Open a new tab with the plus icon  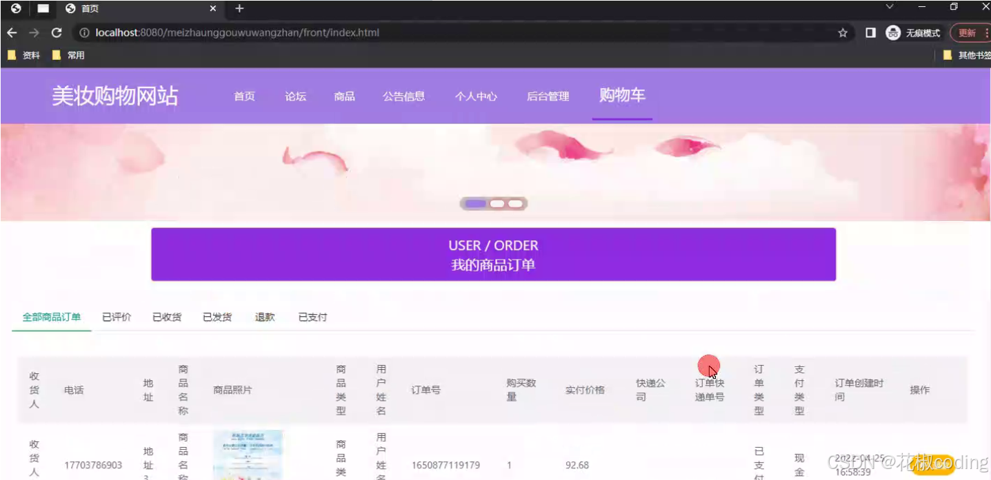coord(238,9)
